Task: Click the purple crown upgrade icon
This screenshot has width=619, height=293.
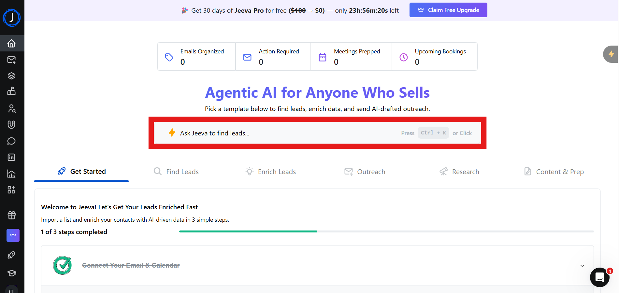Action: [13, 235]
